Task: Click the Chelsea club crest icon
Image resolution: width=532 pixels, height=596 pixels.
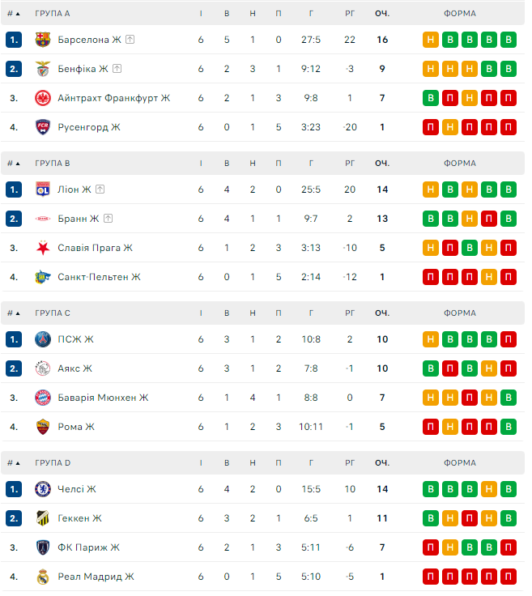Action: click(x=43, y=489)
